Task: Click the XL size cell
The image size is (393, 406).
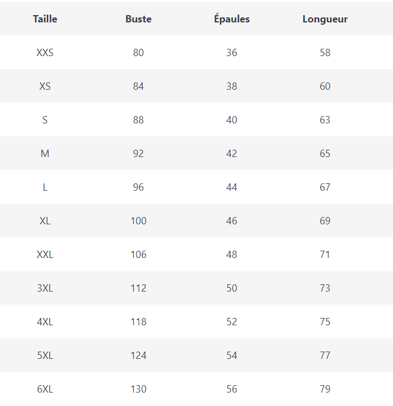Action: [45, 221]
